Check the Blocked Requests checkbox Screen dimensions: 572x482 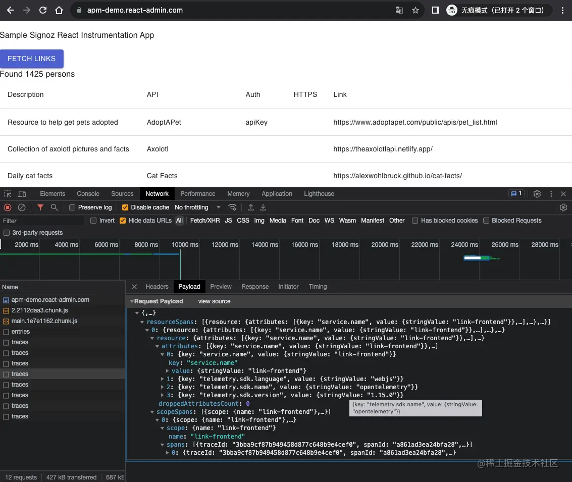pos(486,221)
